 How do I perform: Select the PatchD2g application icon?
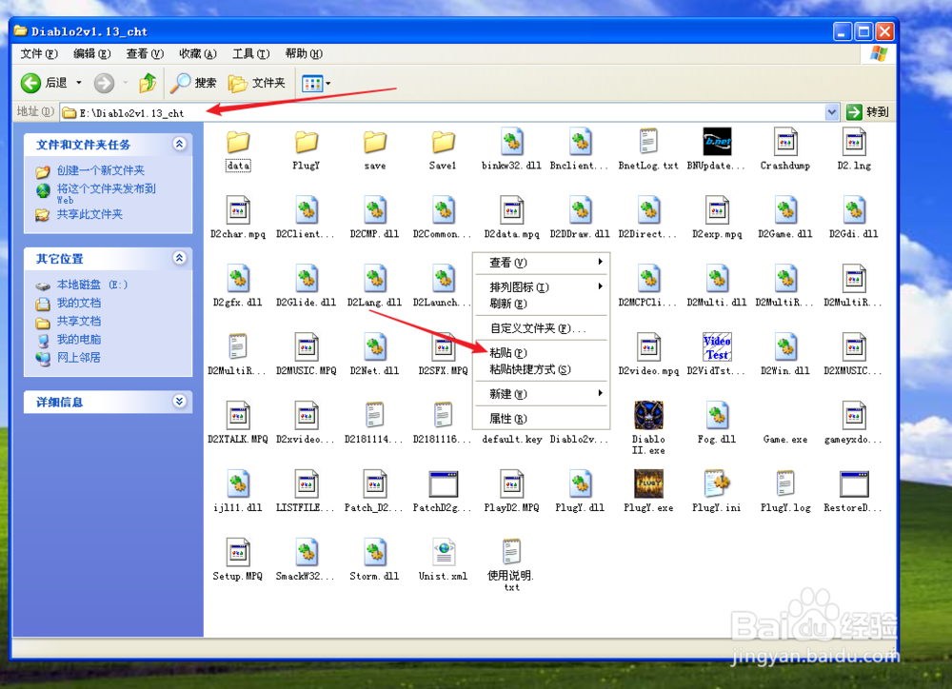tap(443, 483)
